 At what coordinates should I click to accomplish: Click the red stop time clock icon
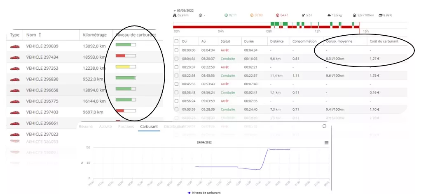pyautogui.click(x=277, y=15)
